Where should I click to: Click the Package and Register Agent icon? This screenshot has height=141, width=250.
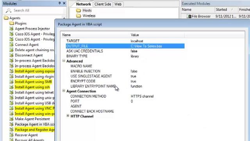[11, 130]
